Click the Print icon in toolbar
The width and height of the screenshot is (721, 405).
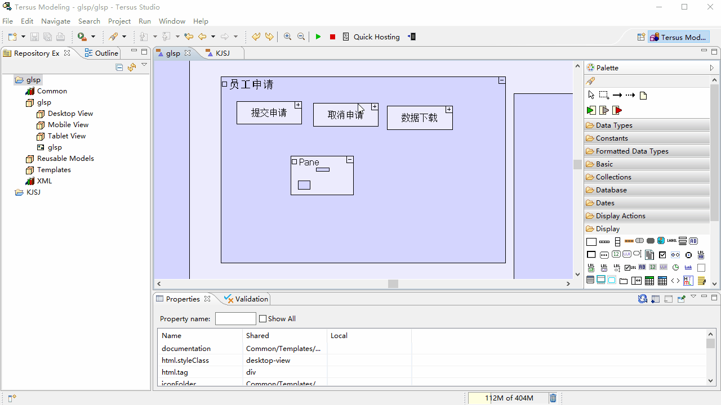click(x=60, y=37)
